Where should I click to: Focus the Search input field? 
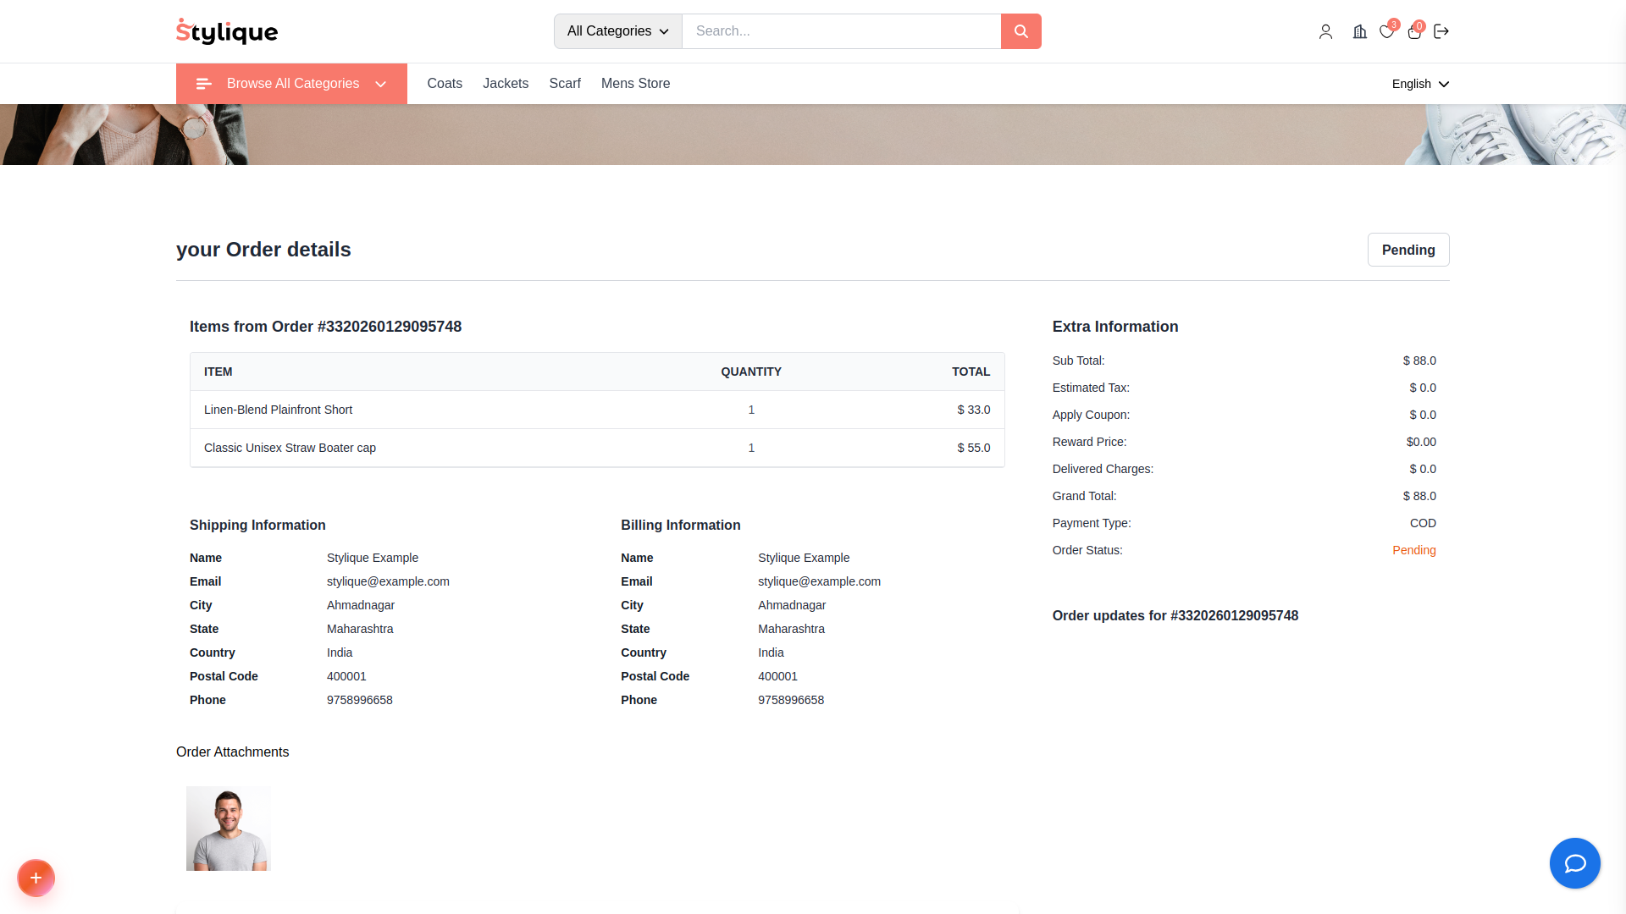(x=841, y=31)
